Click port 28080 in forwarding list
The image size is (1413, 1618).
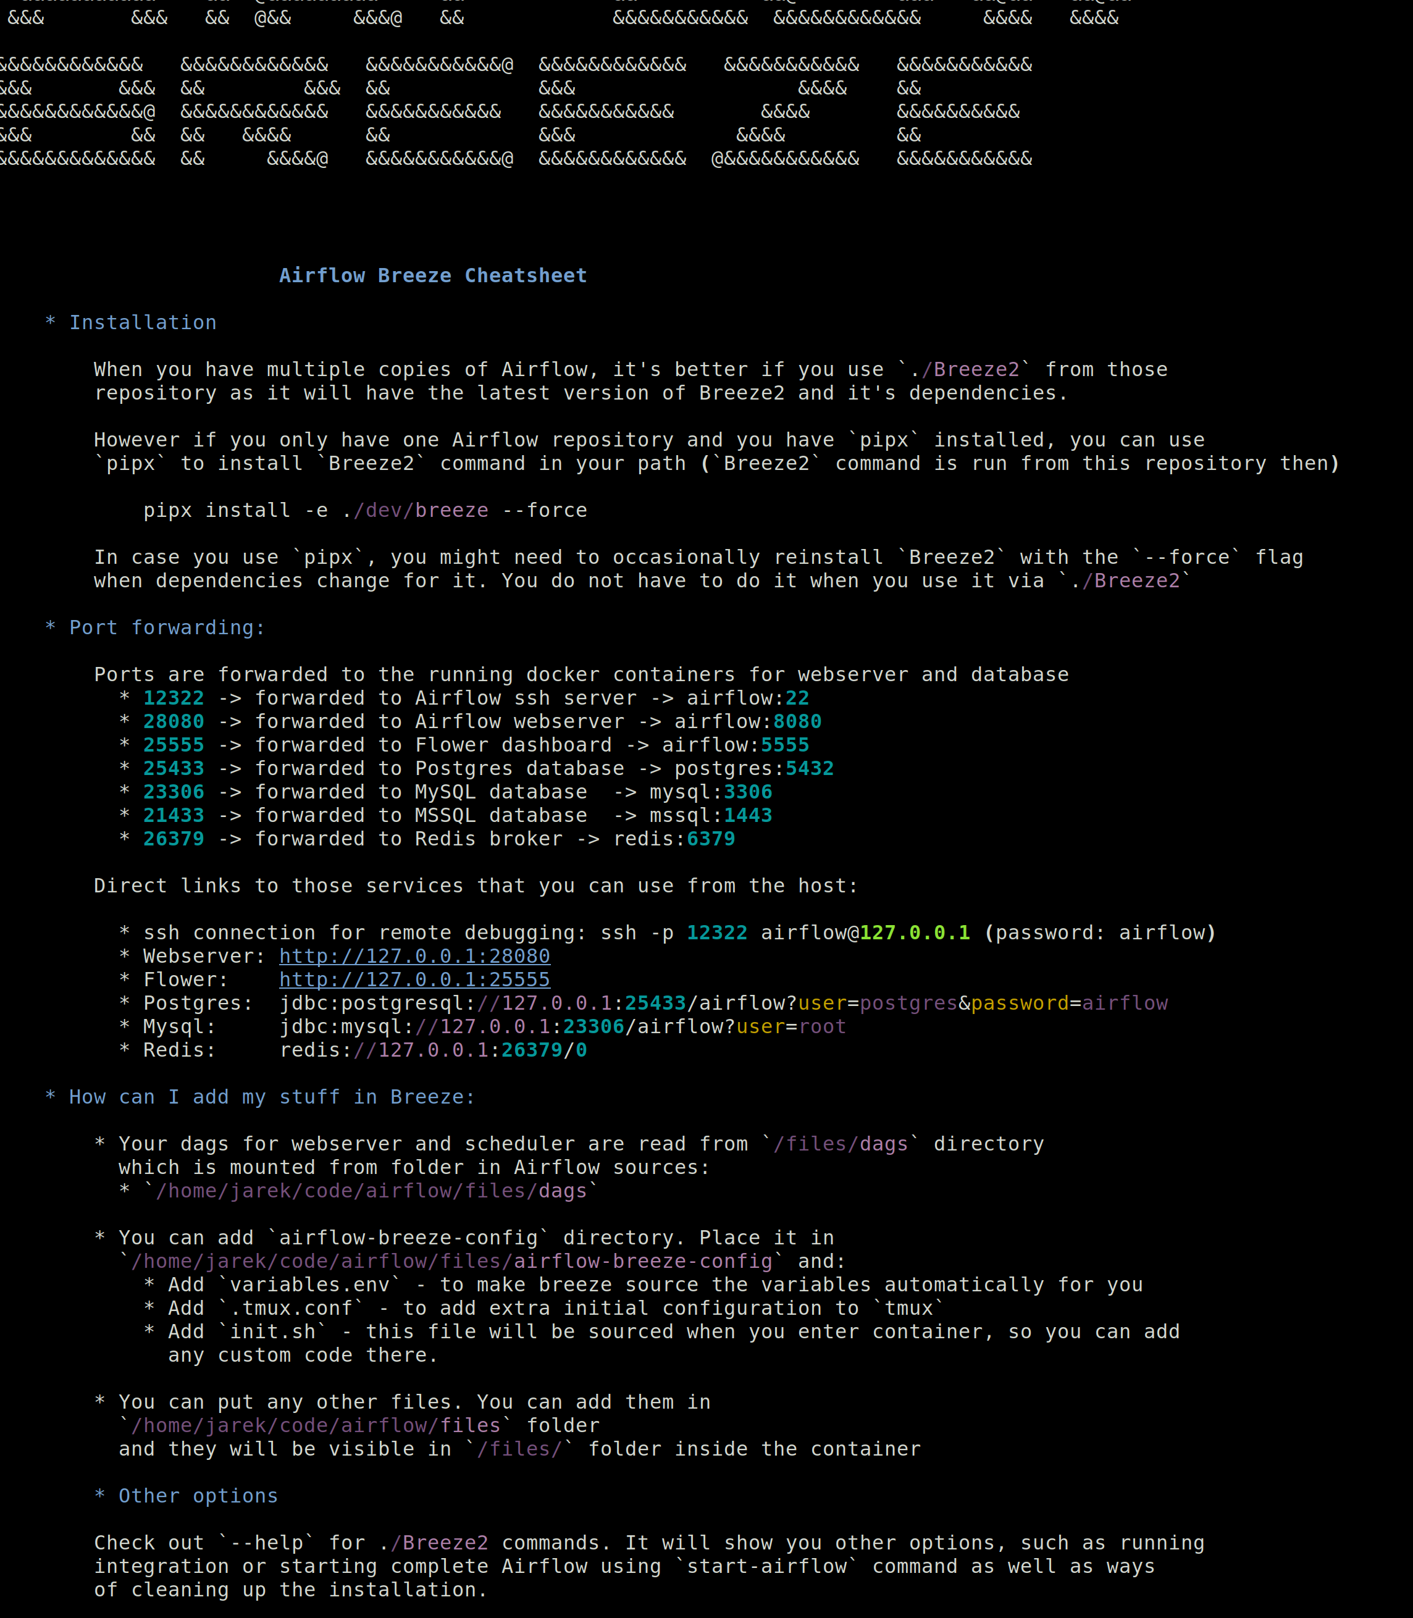[x=174, y=721]
